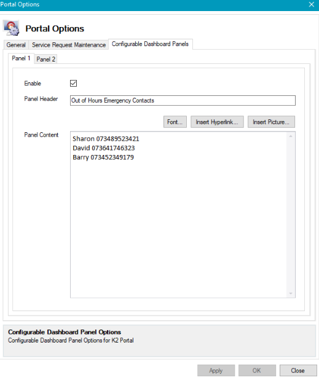Click the scrollbar up arrow in Panel Content
This screenshot has width=319, height=380.
pos(291,137)
